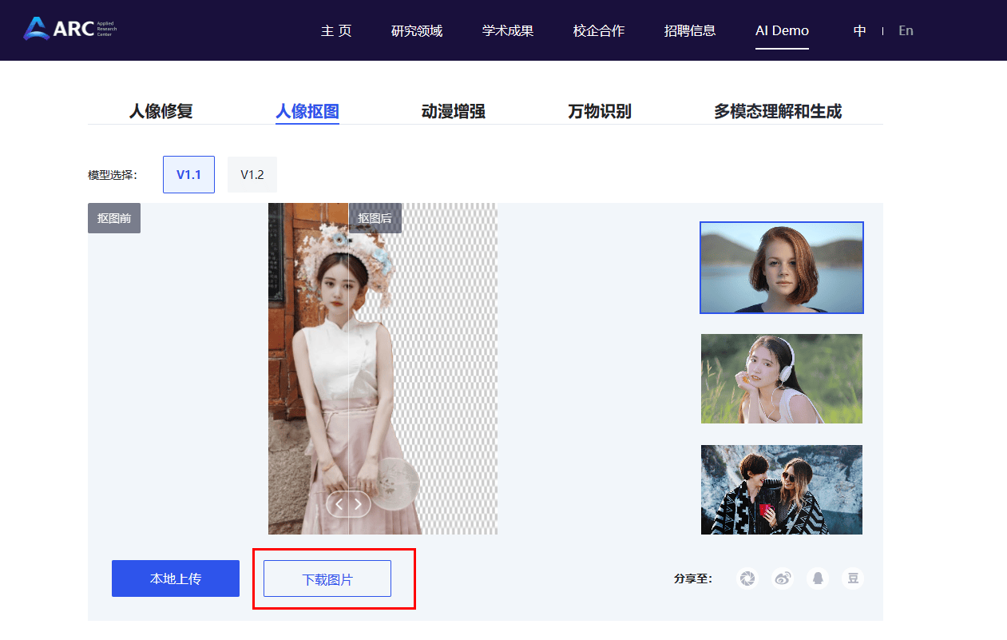Click the ARC logo in the header
Viewport: 1007px width, 640px height.
point(69,30)
